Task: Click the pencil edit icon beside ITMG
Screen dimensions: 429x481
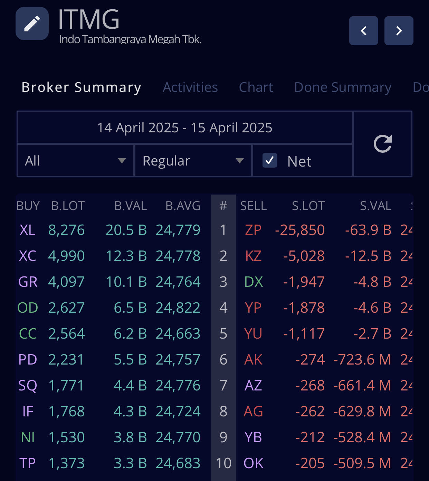Action: (x=32, y=23)
